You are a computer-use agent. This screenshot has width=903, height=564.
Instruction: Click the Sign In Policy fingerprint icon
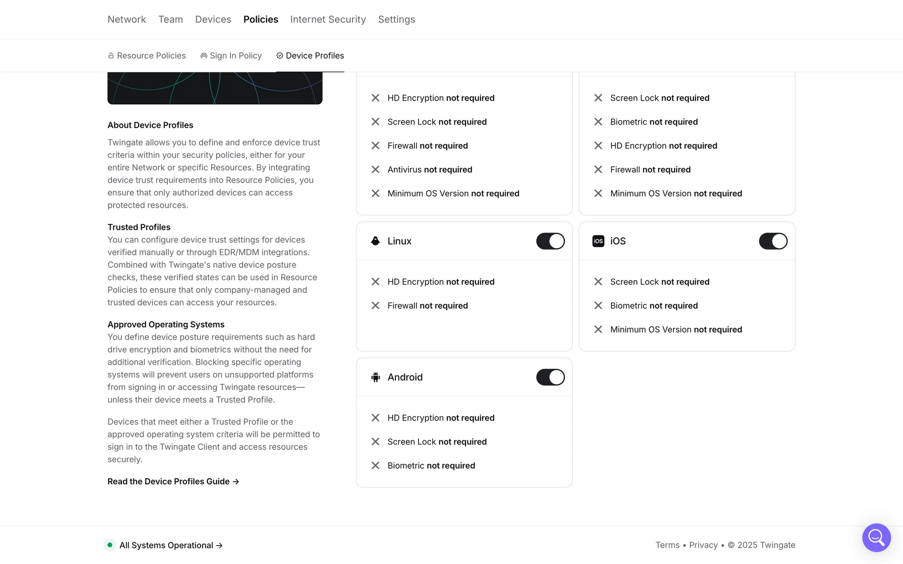(x=204, y=56)
